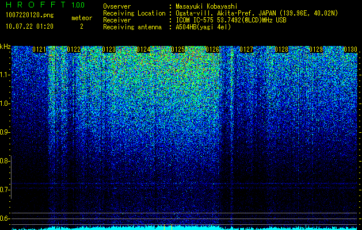Click the Ovserver label

pos(117,6)
